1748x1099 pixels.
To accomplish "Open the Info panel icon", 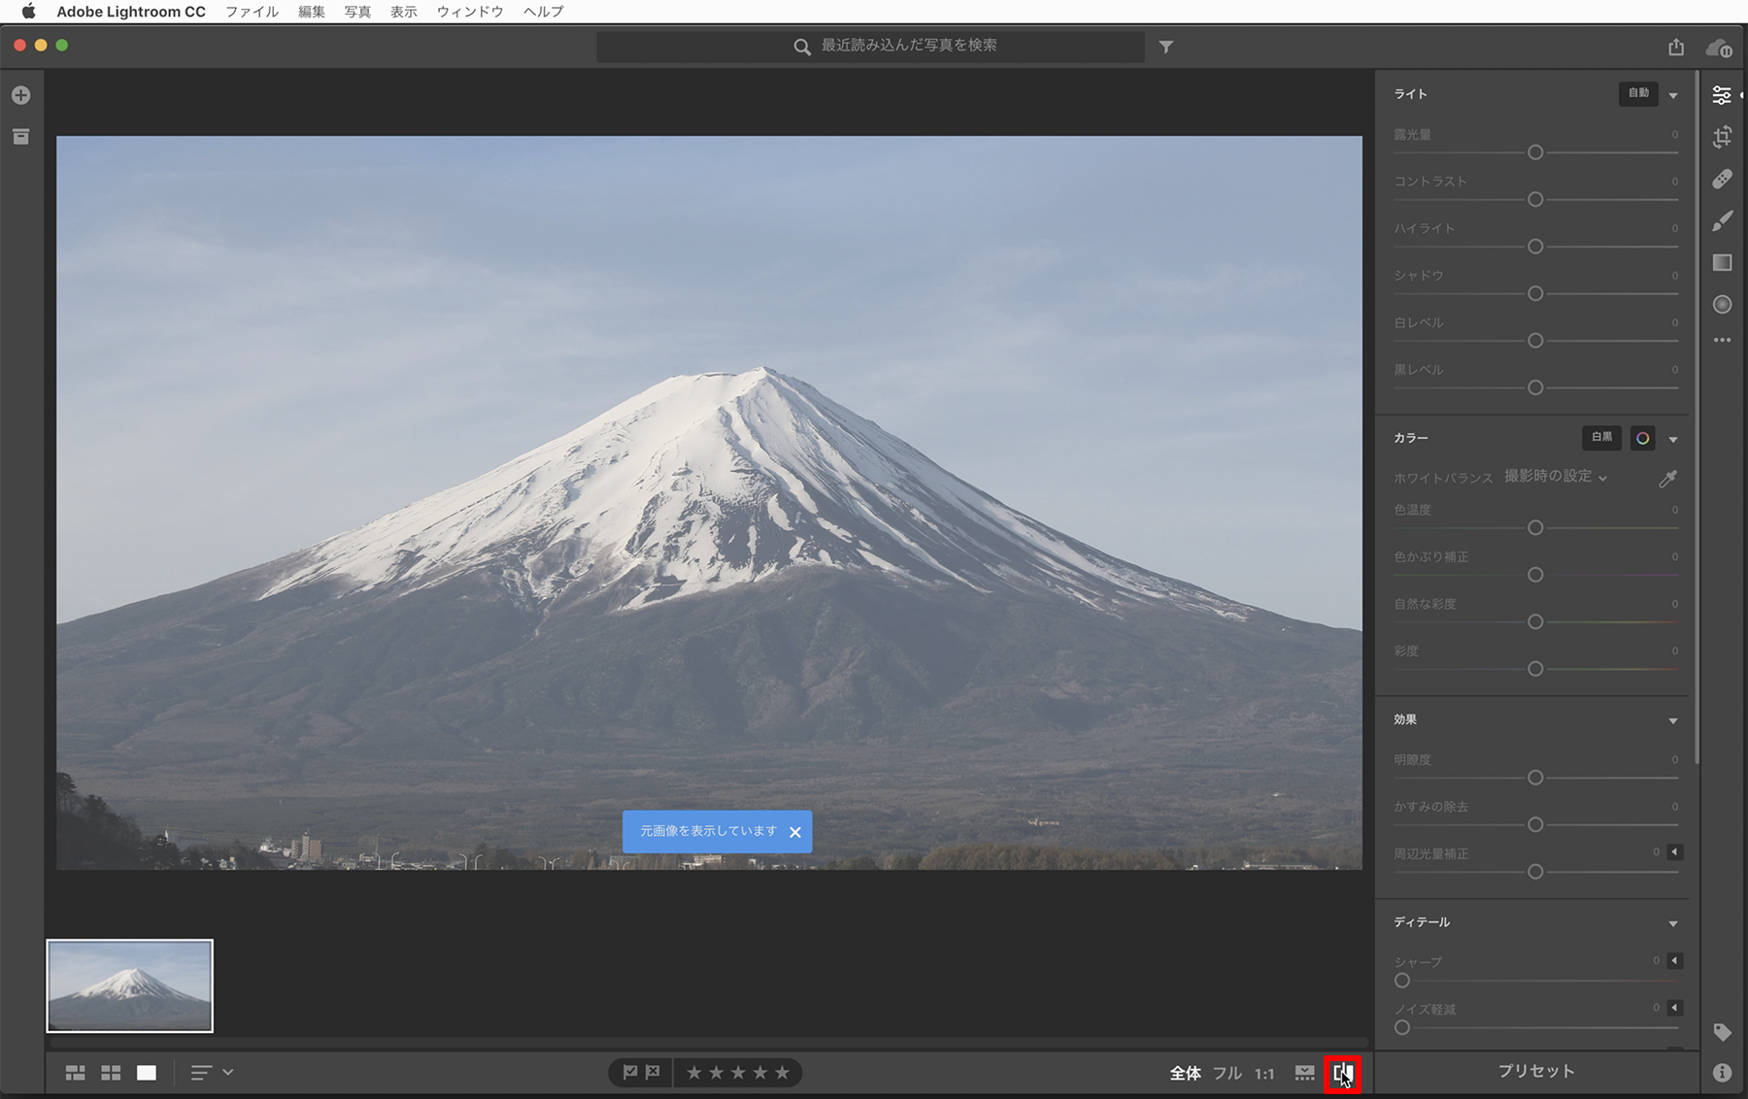I will [x=1722, y=1073].
